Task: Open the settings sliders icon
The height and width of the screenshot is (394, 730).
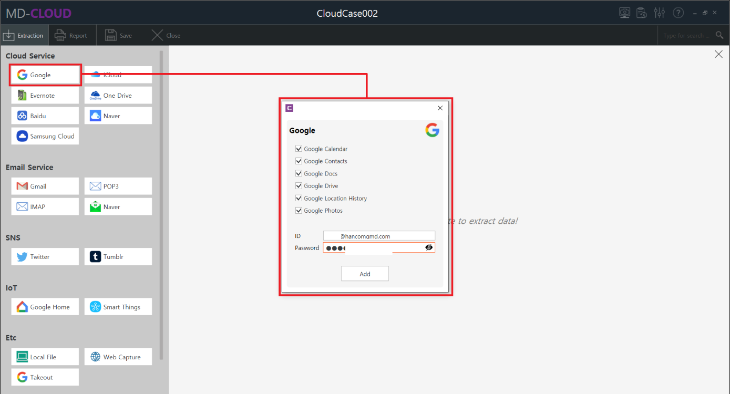Action: pos(660,13)
